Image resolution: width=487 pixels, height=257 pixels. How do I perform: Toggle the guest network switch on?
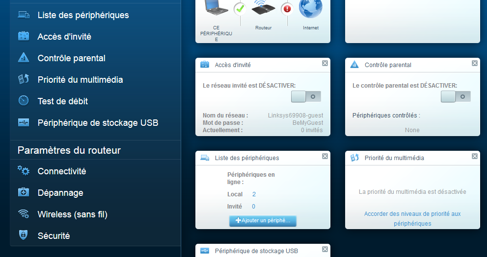click(306, 96)
